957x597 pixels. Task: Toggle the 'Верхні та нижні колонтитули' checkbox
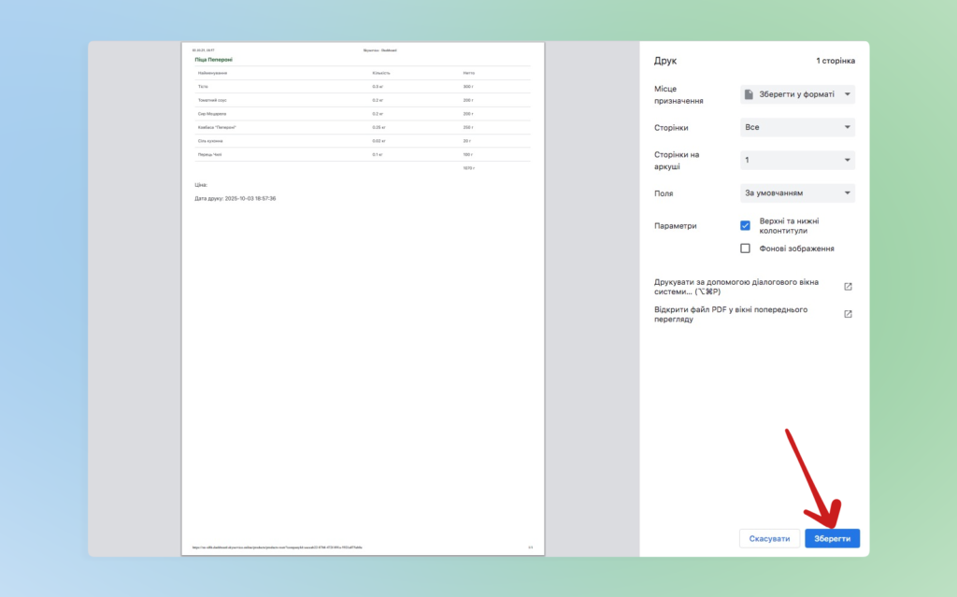click(x=745, y=225)
